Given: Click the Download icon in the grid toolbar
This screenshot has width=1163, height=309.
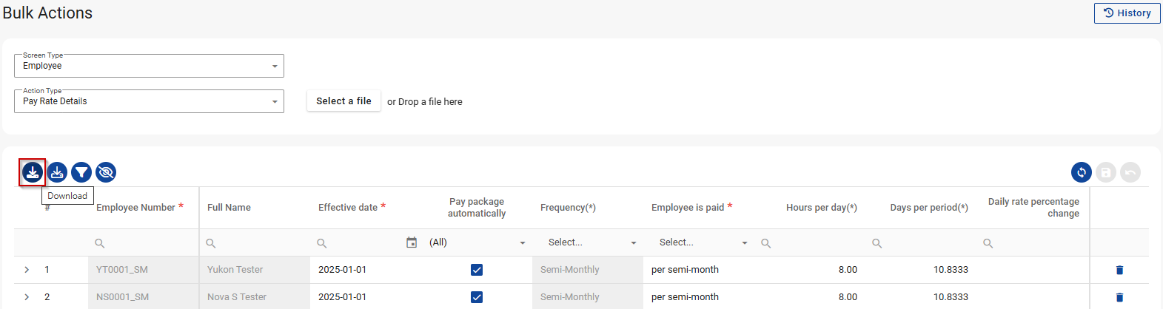Looking at the screenshot, I should pos(33,172).
